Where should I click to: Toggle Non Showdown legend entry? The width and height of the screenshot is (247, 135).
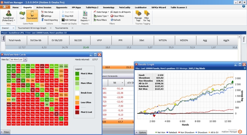coord(186,133)
